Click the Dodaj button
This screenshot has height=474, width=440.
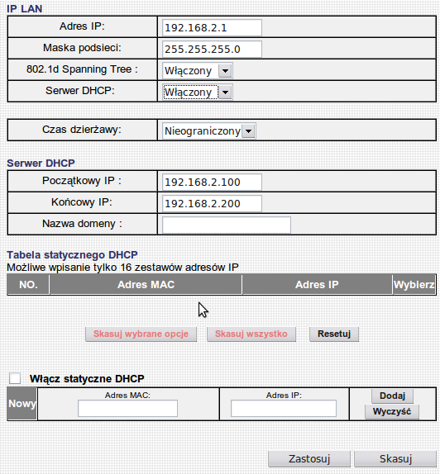393,396
